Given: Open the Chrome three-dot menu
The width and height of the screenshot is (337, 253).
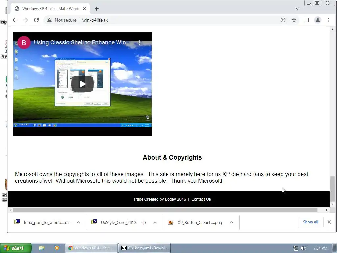Looking at the screenshot, I should [328, 20].
